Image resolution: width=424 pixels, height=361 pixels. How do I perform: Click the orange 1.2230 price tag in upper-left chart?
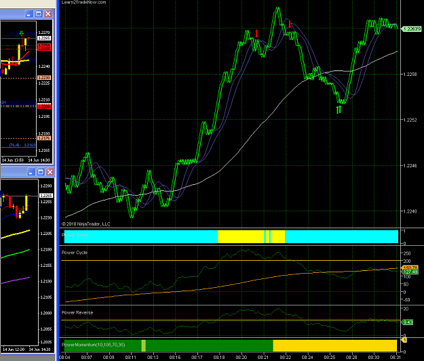coord(44,78)
